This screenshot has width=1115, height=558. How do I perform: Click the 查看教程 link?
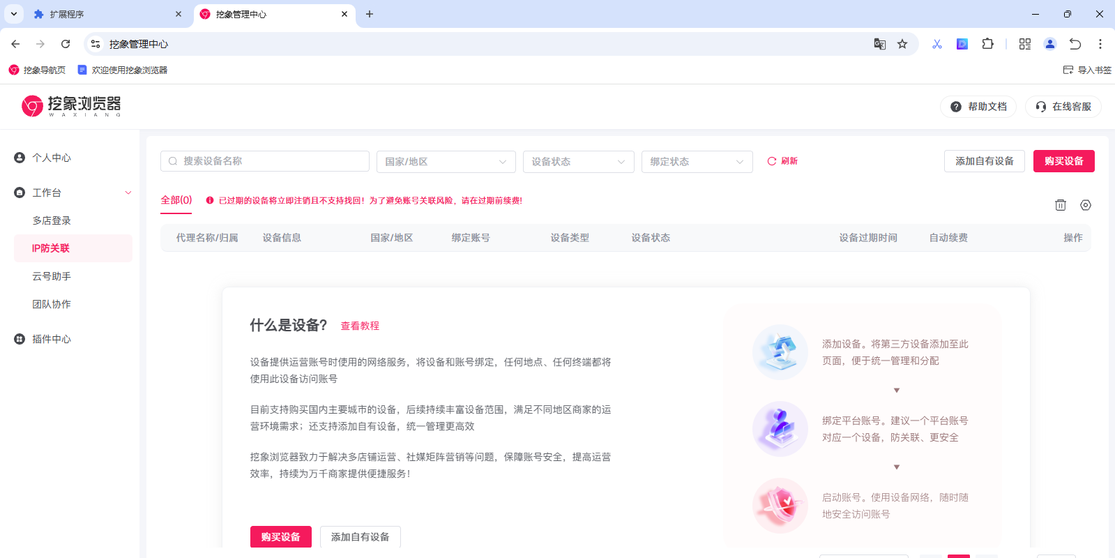360,326
